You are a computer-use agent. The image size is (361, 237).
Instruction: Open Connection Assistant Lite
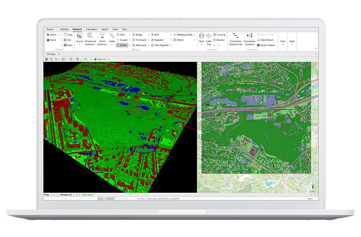tap(235, 38)
